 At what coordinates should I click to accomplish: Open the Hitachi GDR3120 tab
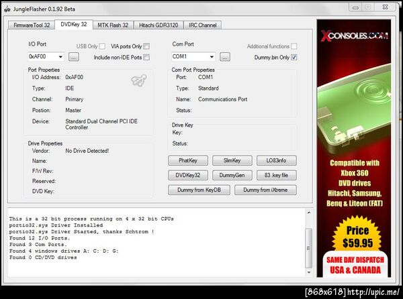(x=159, y=25)
